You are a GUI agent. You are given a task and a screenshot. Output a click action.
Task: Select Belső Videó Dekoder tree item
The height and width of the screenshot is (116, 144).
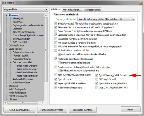pyautogui.click(x=27, y=66)
